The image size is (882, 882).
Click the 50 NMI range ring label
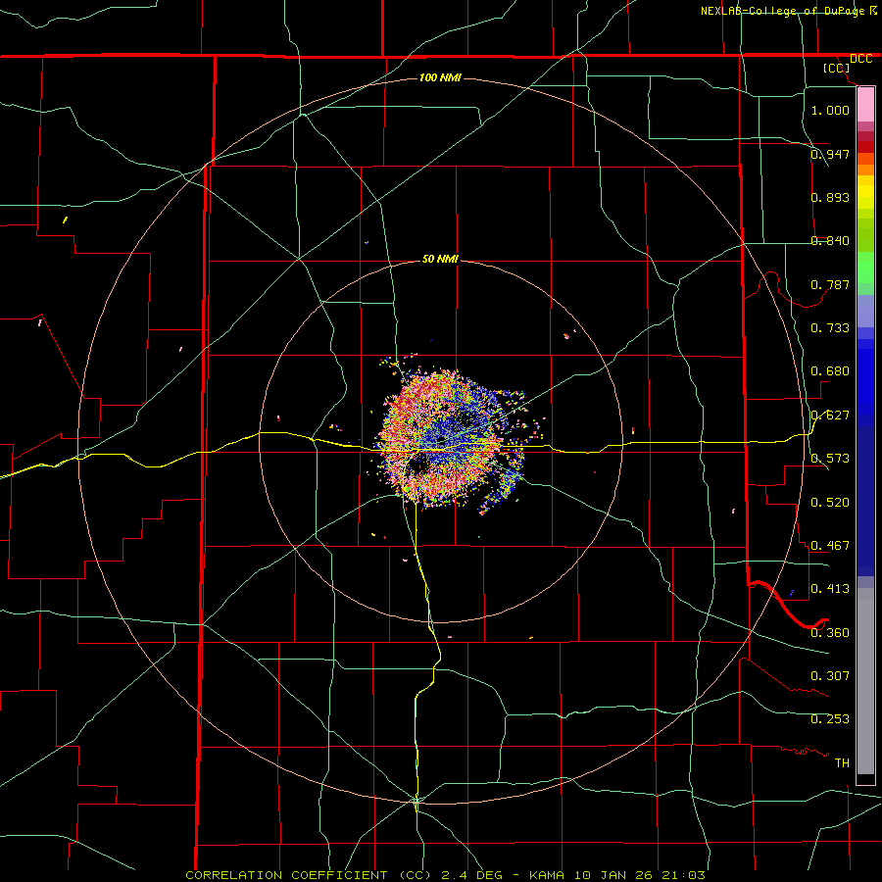coord(440,259)
